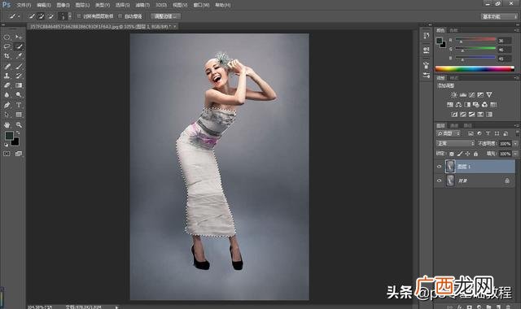
Task: Open the History panel icon
Action: pyautogui.click(x=427, y=36)
